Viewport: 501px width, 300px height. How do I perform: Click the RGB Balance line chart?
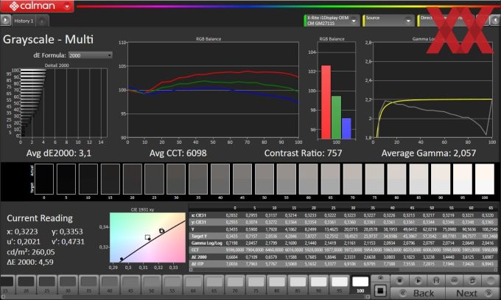tap(213, 89)
